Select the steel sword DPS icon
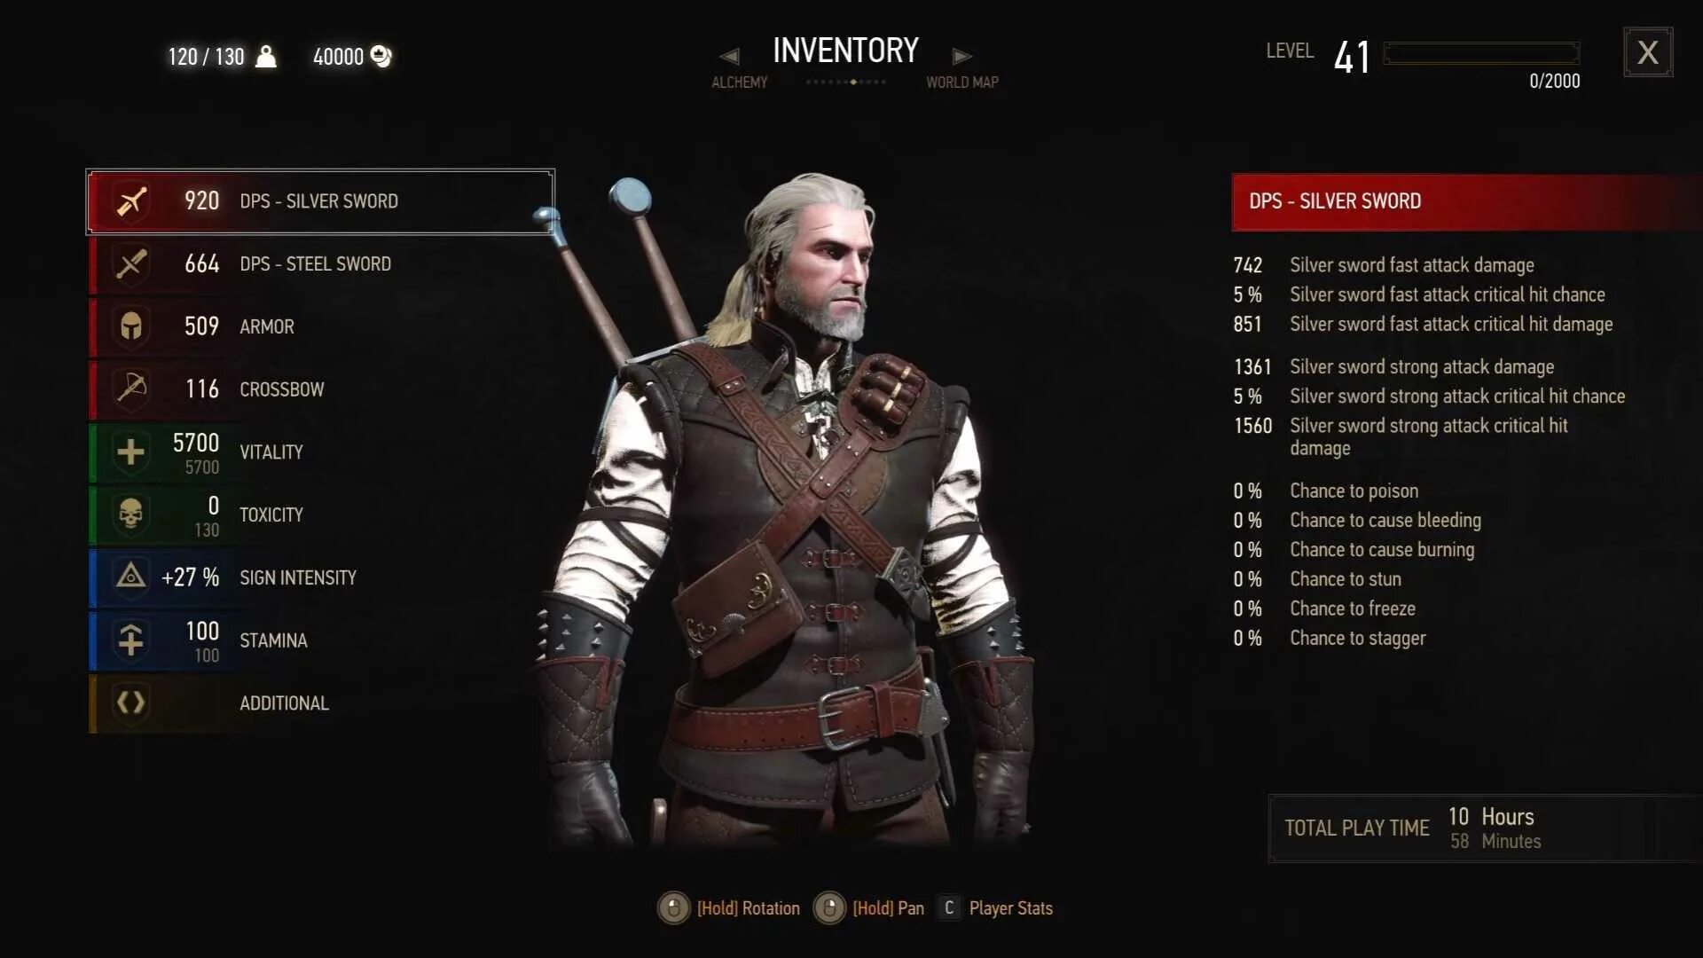Image resolution: width=1703 pixels, height=958 pixels. tap(131, 264)
